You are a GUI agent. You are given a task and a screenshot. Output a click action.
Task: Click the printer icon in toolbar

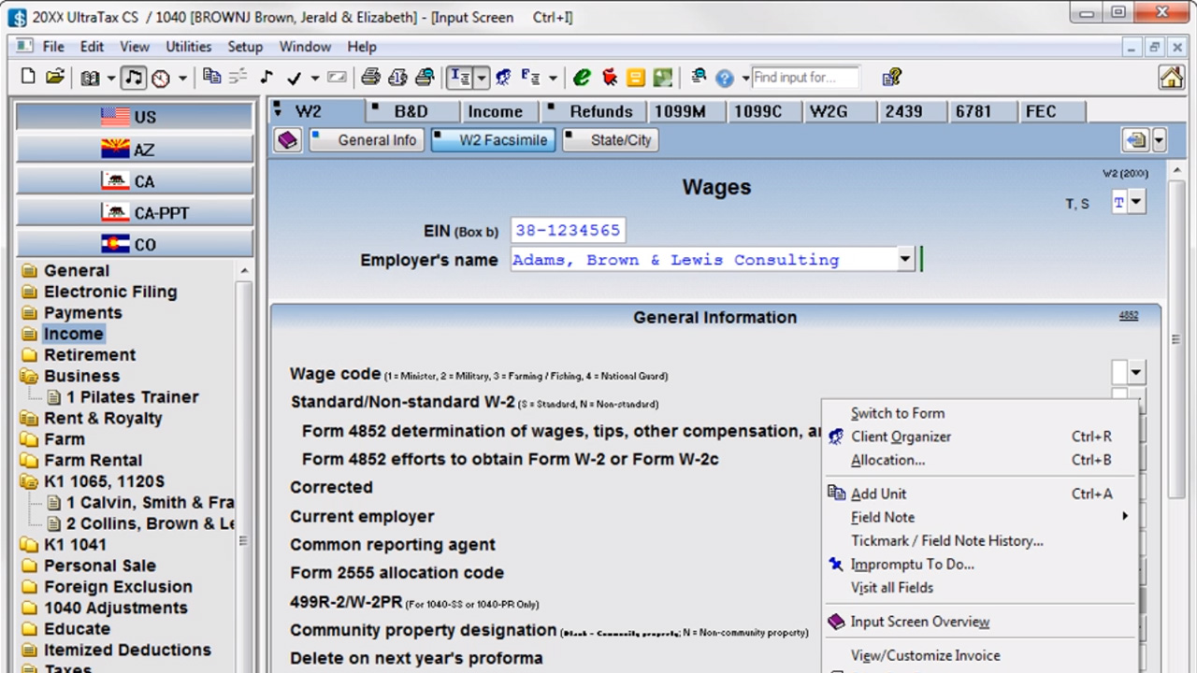click(371, 78)
